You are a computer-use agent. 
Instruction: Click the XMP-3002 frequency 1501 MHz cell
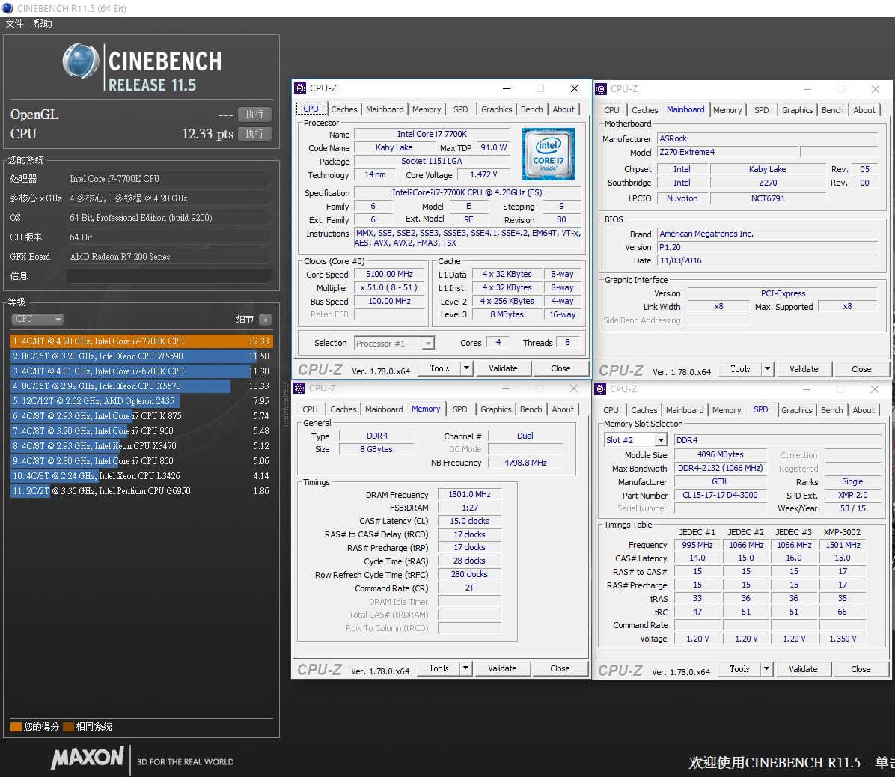(843, 545)
